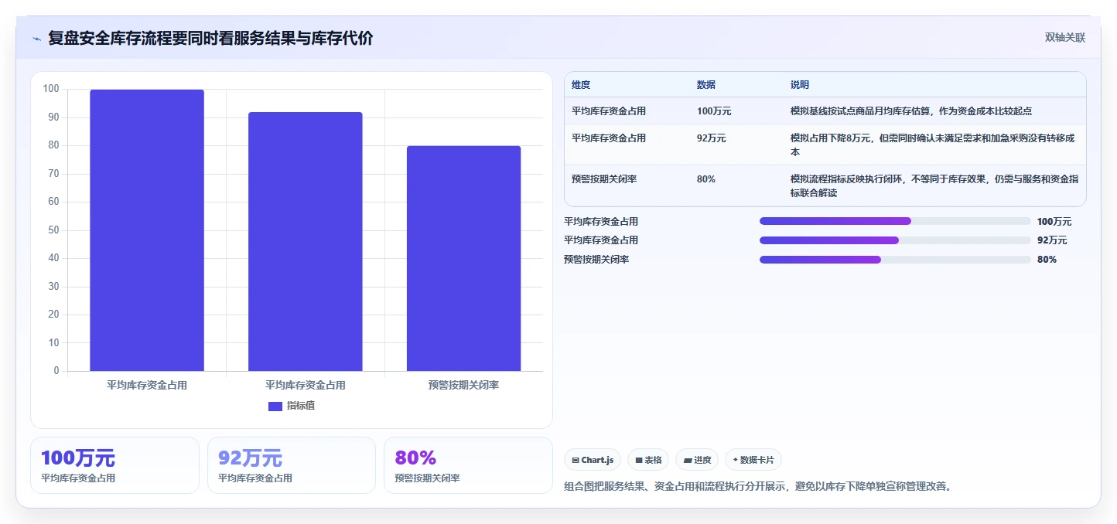Select the 进度 chip label
Image resolution: width=1117 pixels, height=524 pixels.
(702, 460)
